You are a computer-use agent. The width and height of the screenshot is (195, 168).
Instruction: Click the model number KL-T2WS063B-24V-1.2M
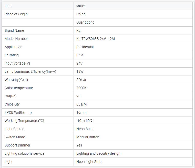tap(96, 39)
